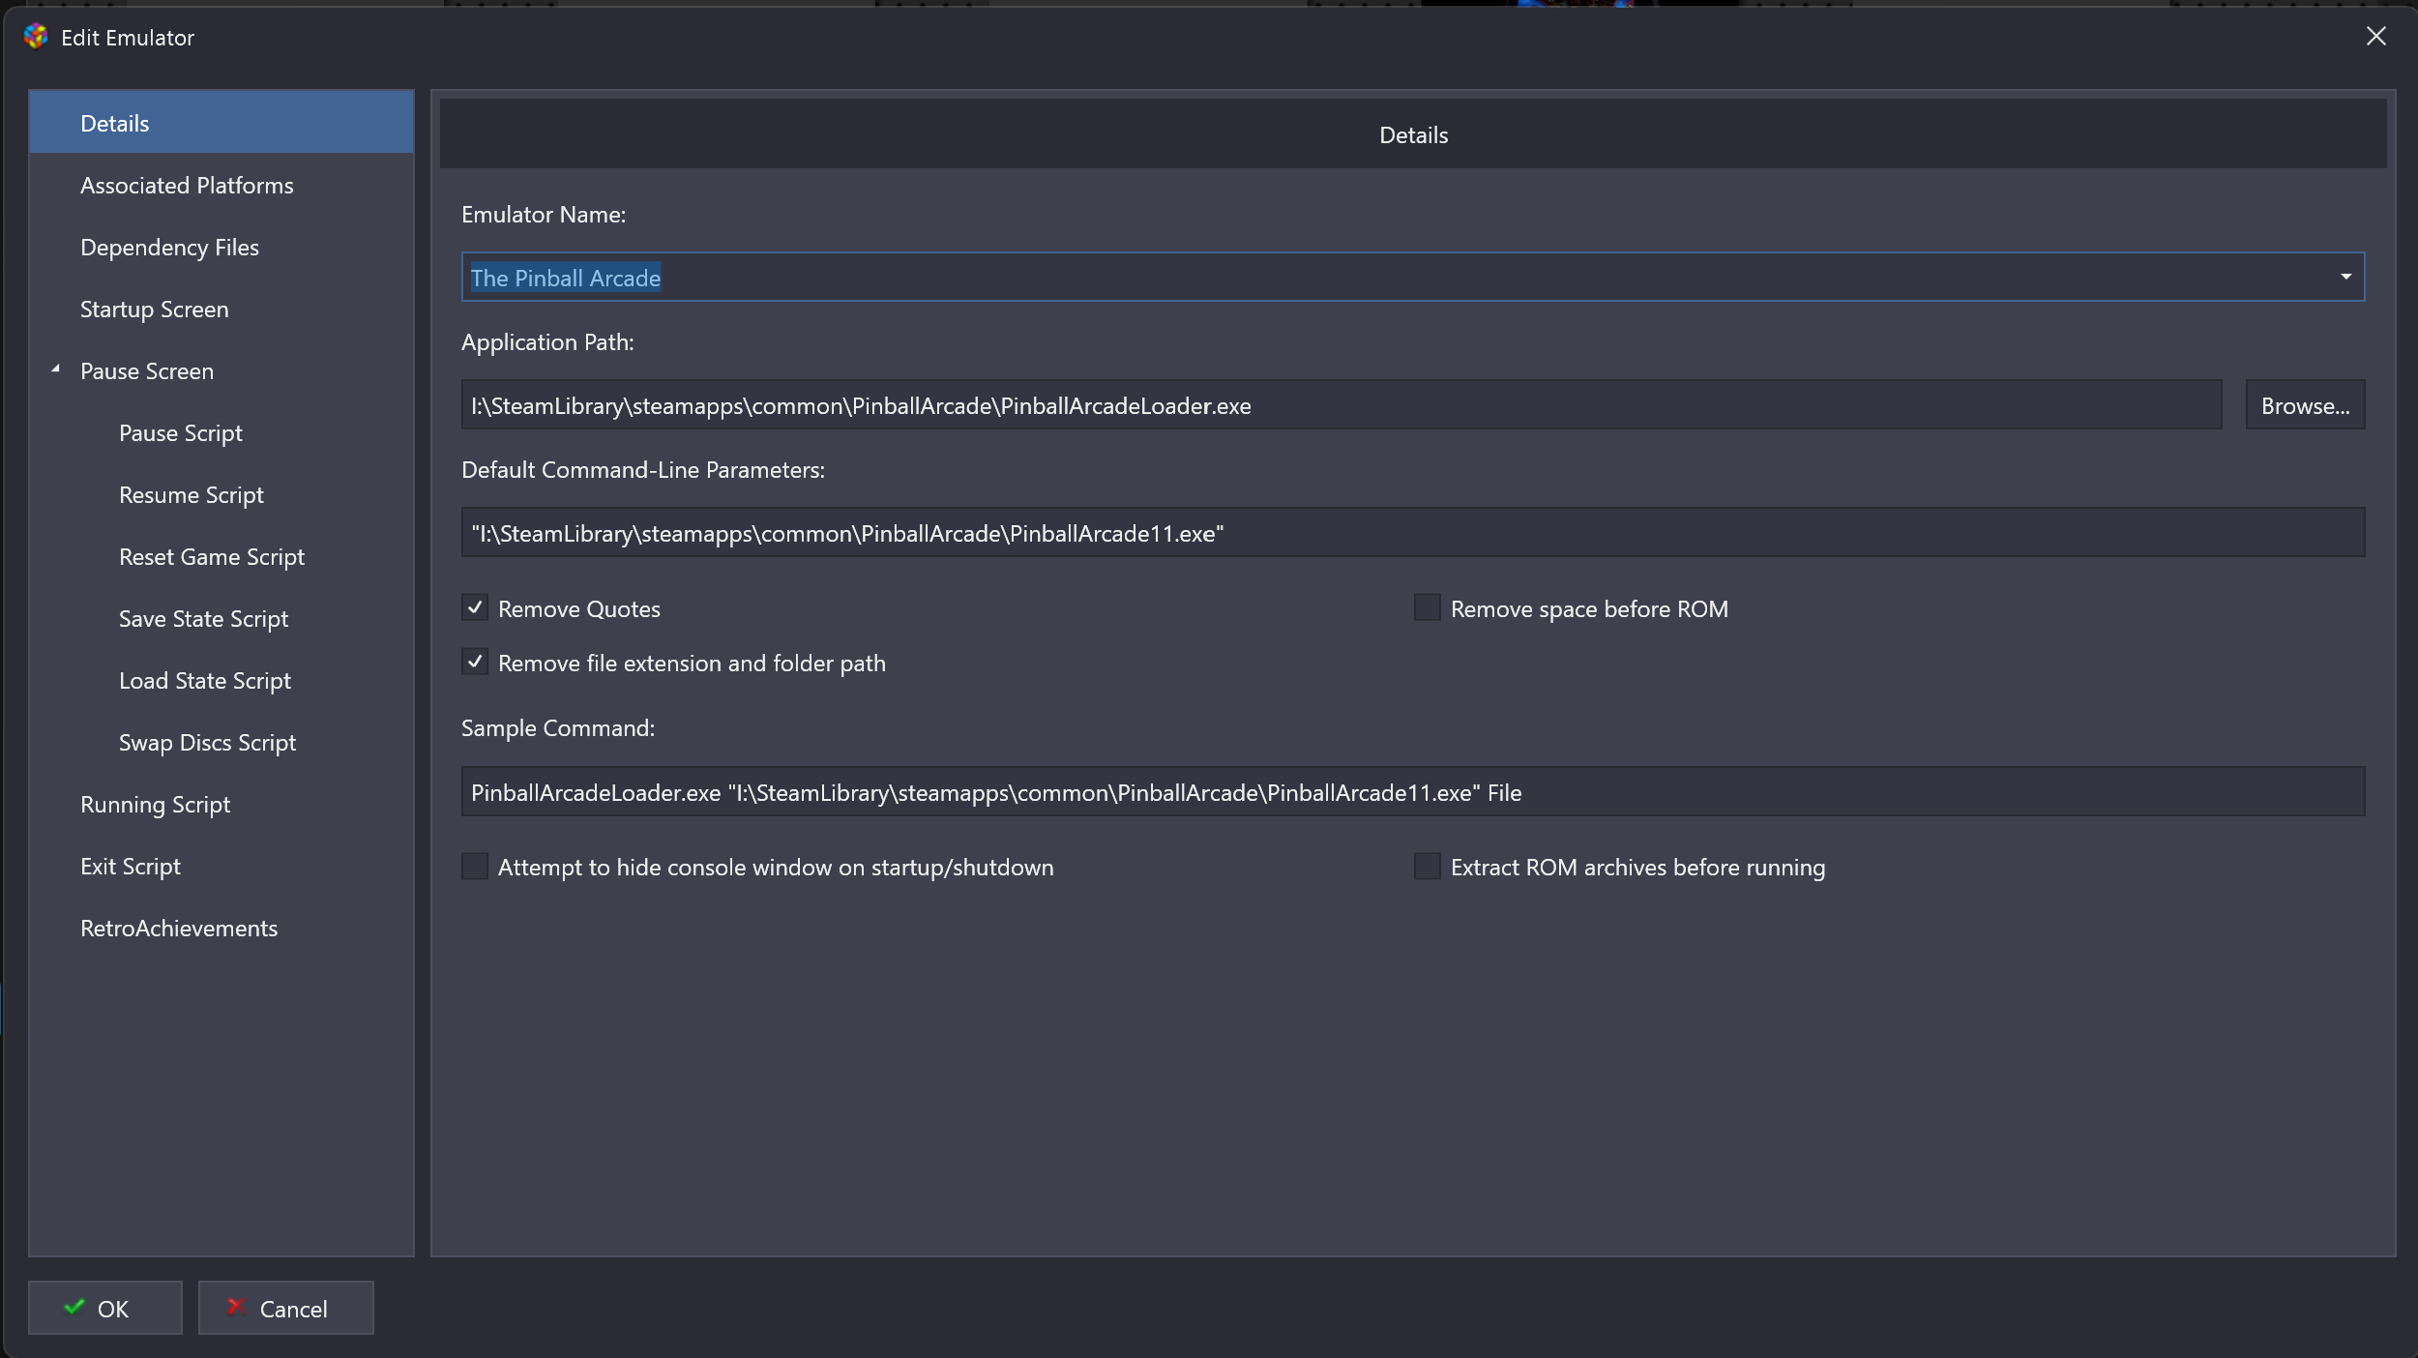Click the green checkmark on OK
Viewport: 2418px width, 1358px height.
(74, 1307)
